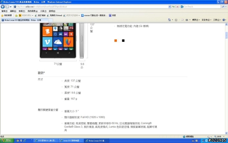Select the orange phone color swatch
Viewport: 228px width, 143px height.
[x=115, y=40]
